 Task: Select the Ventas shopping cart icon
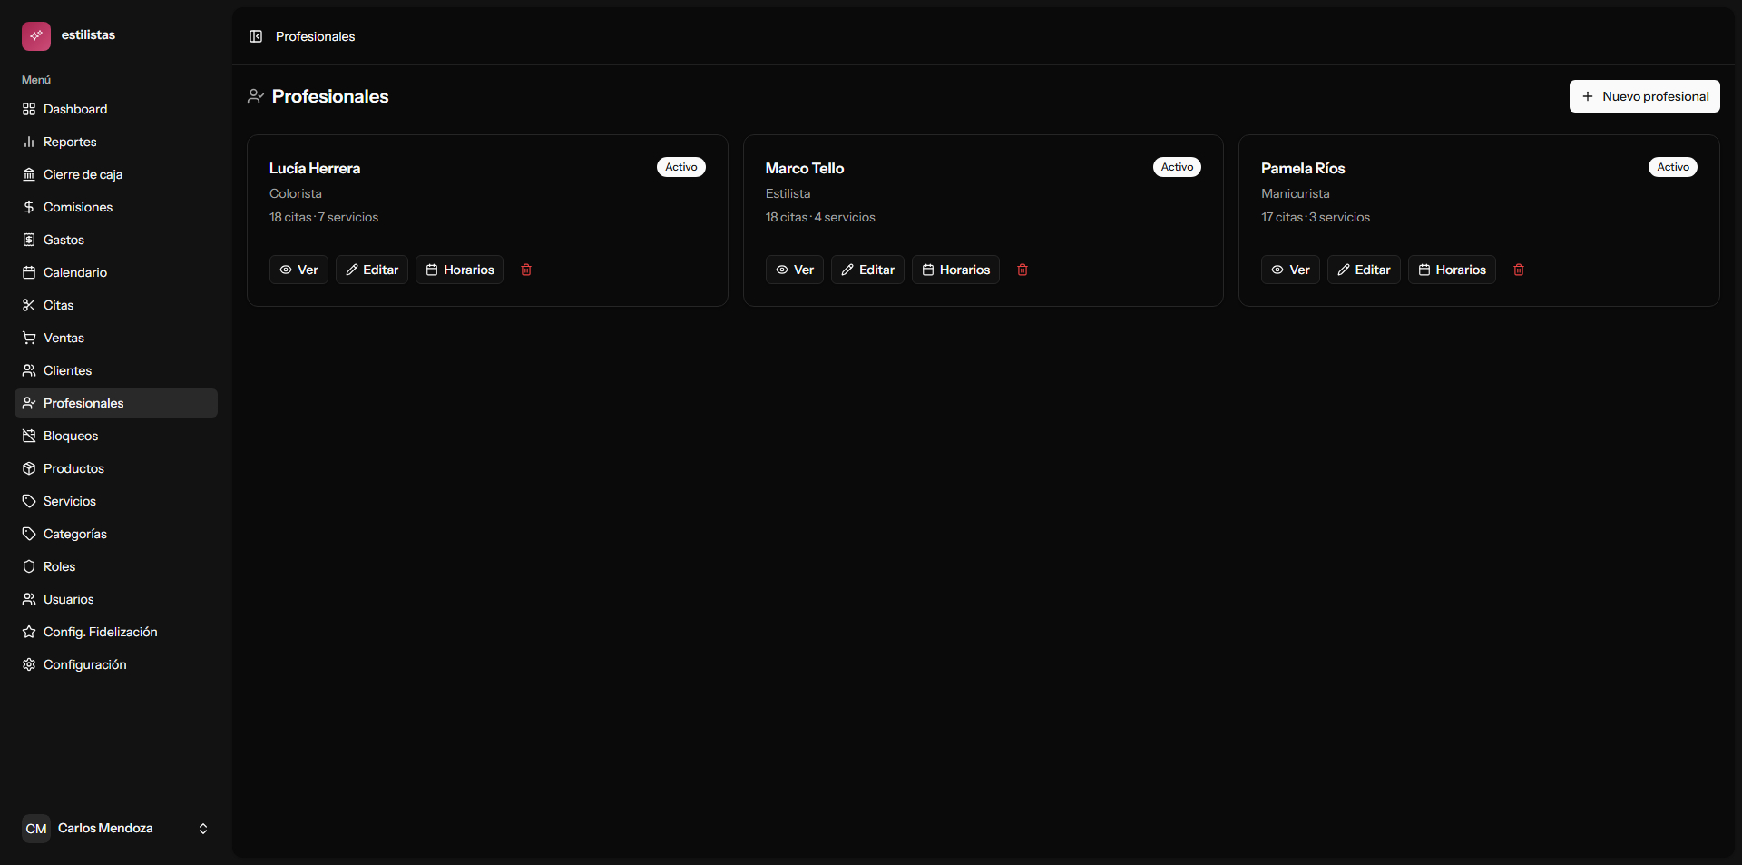click(28, 338)
